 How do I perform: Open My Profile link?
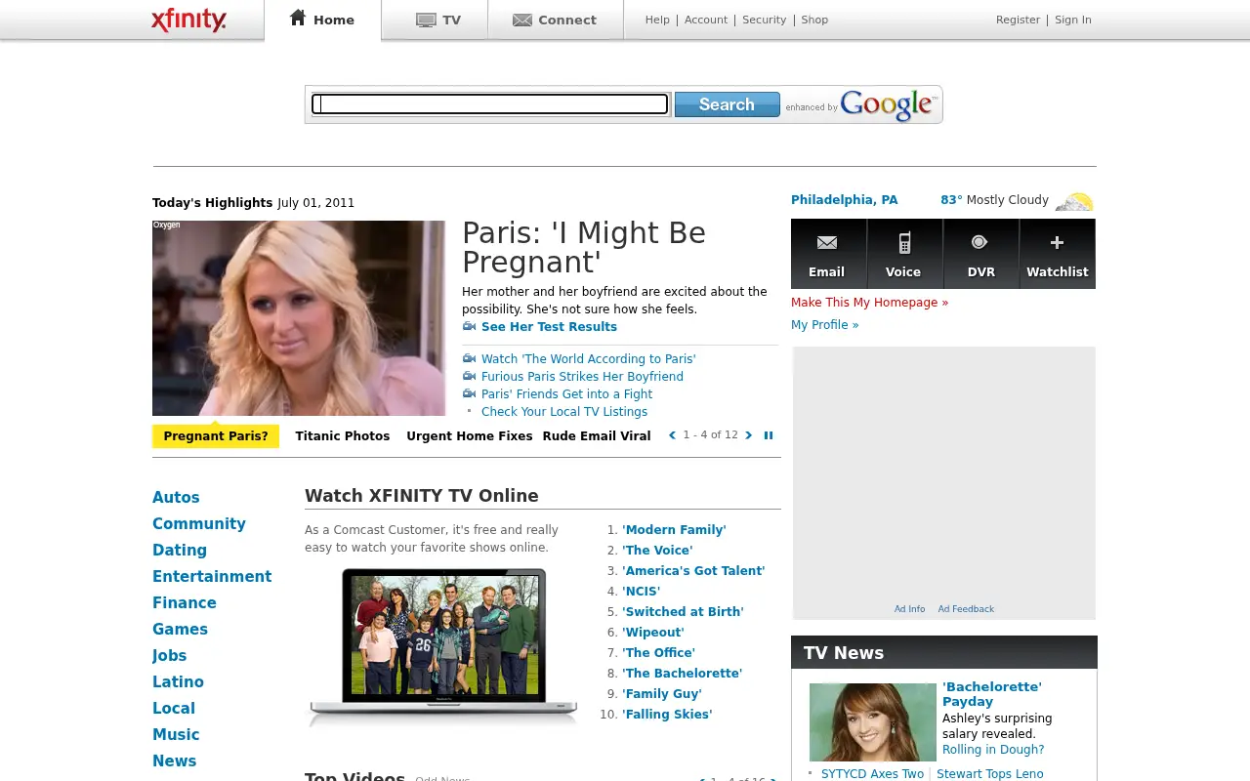click(x=824, y=325)
